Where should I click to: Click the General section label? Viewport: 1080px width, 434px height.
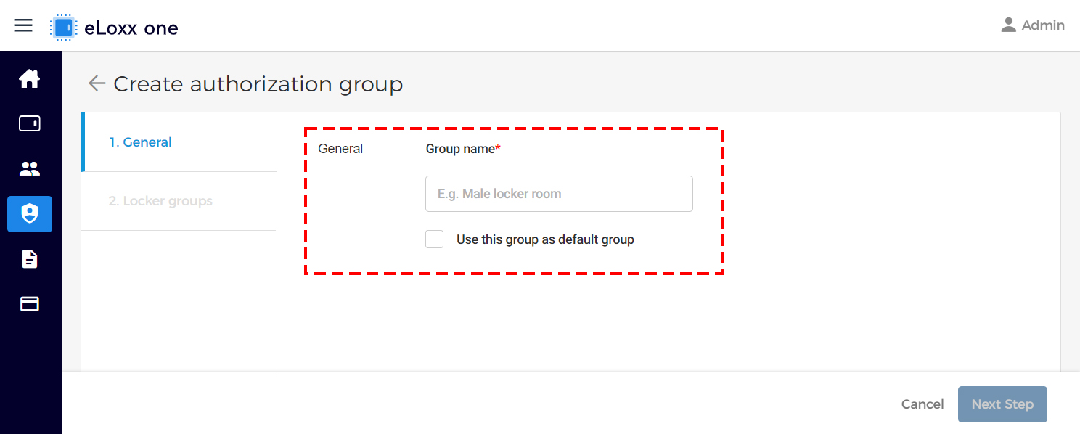pos(340,149)
